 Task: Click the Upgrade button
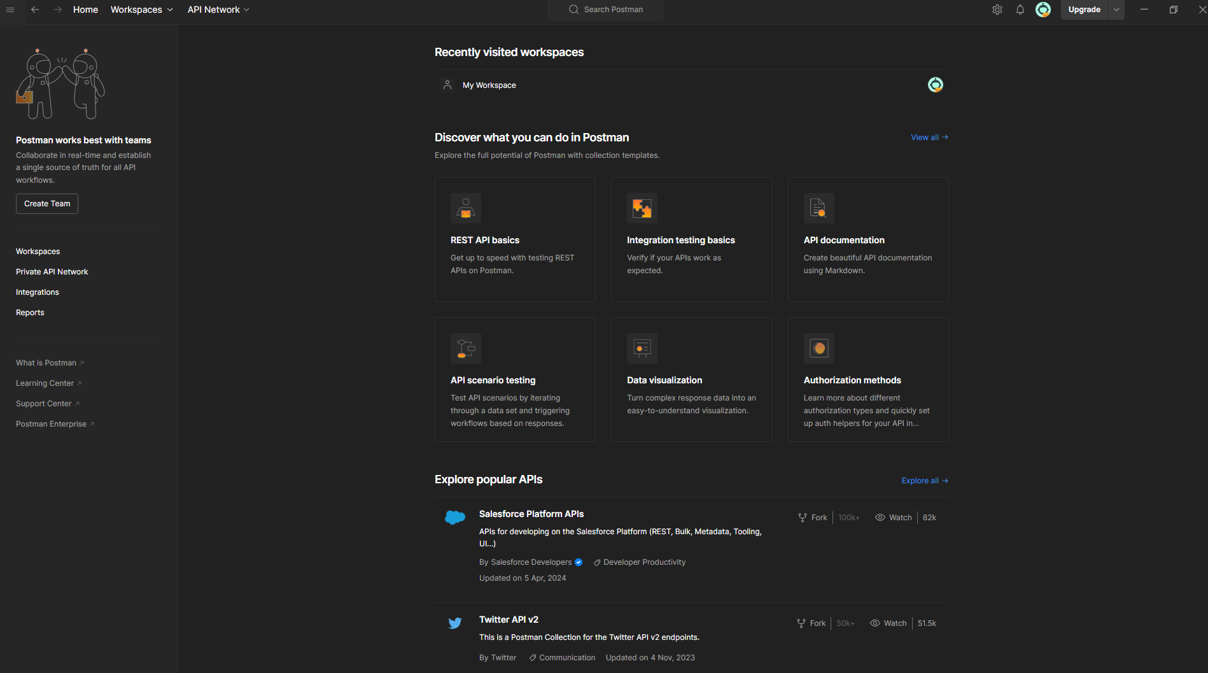pos(1085,10)
